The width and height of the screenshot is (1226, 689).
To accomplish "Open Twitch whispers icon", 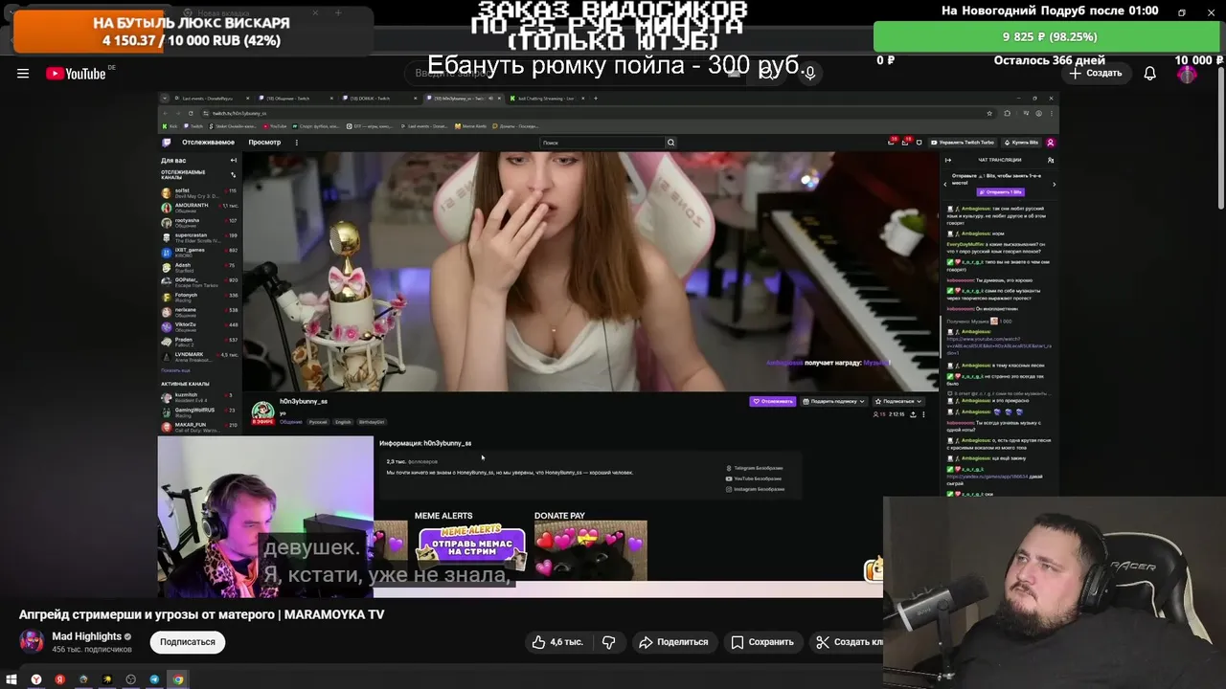I will (x=919, y=143).
